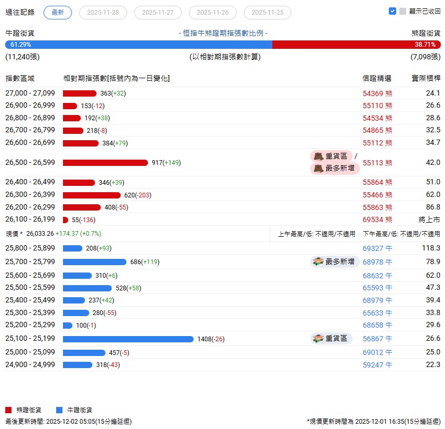Click the (11,240張) bull total
Viewport: 445px width, 429px height.
pos(23,57)
